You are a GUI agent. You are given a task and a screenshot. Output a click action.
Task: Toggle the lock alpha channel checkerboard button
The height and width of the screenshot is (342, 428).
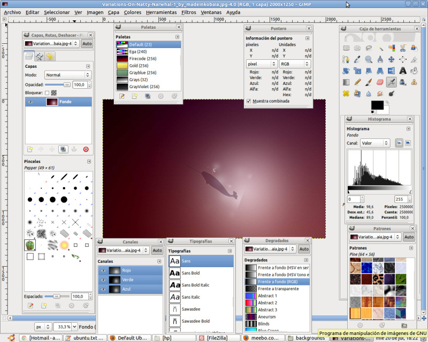click(x=54, y=93)
